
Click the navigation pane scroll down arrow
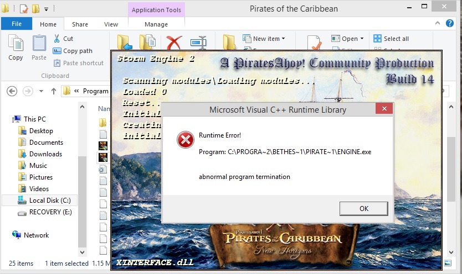click(82, 252)
